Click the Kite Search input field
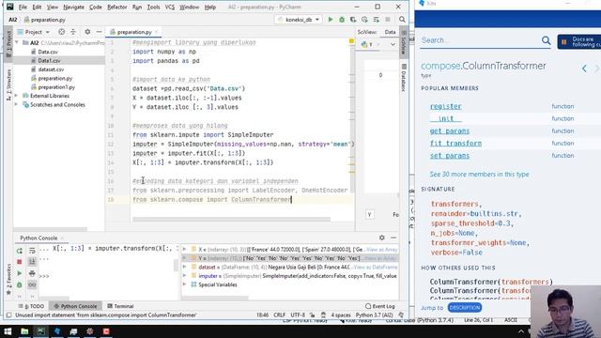This screenshot has width=601, height=338. pos(480,40)
